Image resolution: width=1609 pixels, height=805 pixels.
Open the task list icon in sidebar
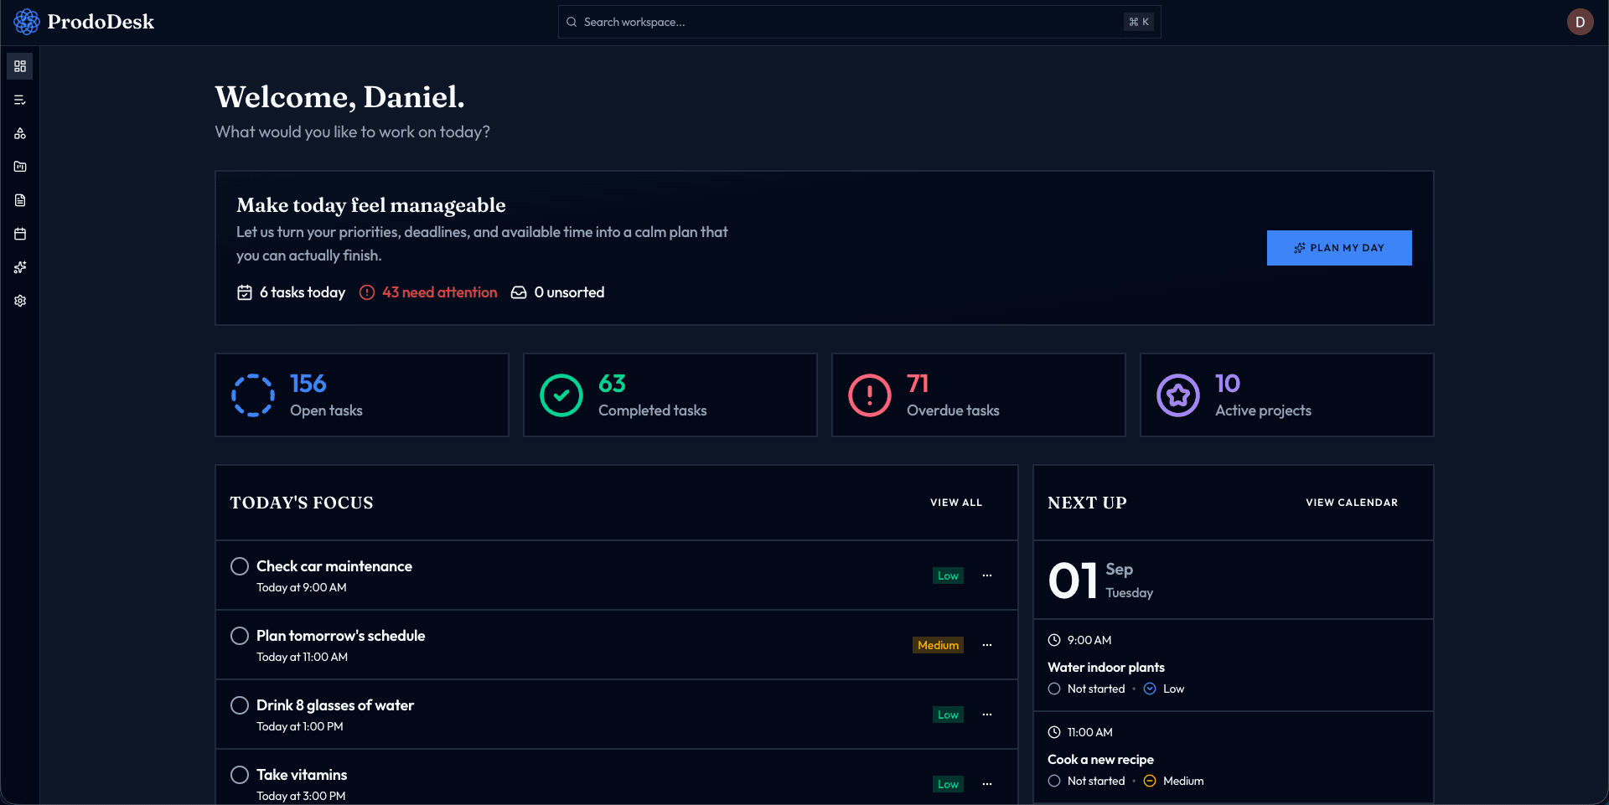[x=20, y=100]
